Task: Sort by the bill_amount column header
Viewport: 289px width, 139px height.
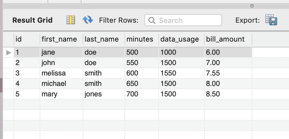Action: 228,39
